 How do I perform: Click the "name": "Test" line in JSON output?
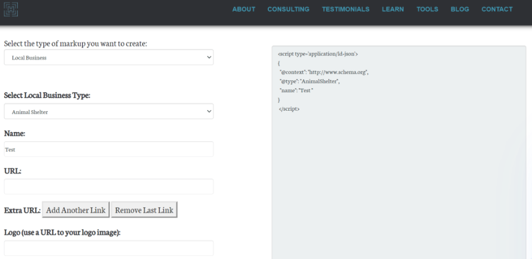coord(296,90)
